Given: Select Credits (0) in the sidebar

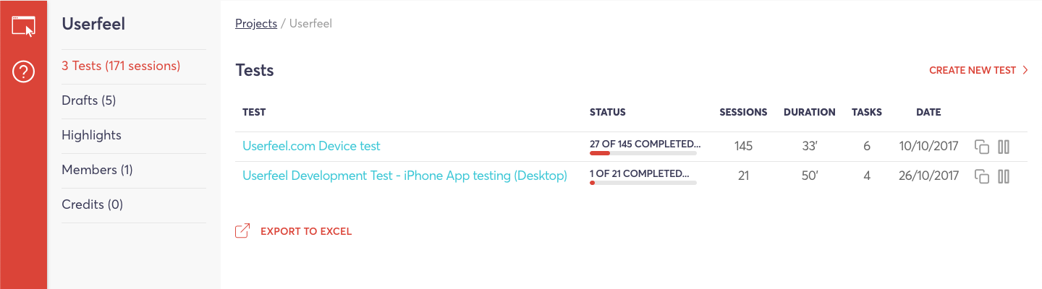Looking at the screenshot, I should click(93, 204).
